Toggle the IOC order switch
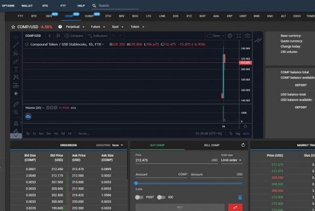This screenshot has width=315, height=211. point(161,197)
